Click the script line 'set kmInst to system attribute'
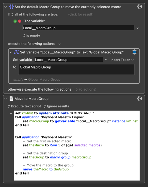This screenshot has width=148, height=187. coord(55,113)
